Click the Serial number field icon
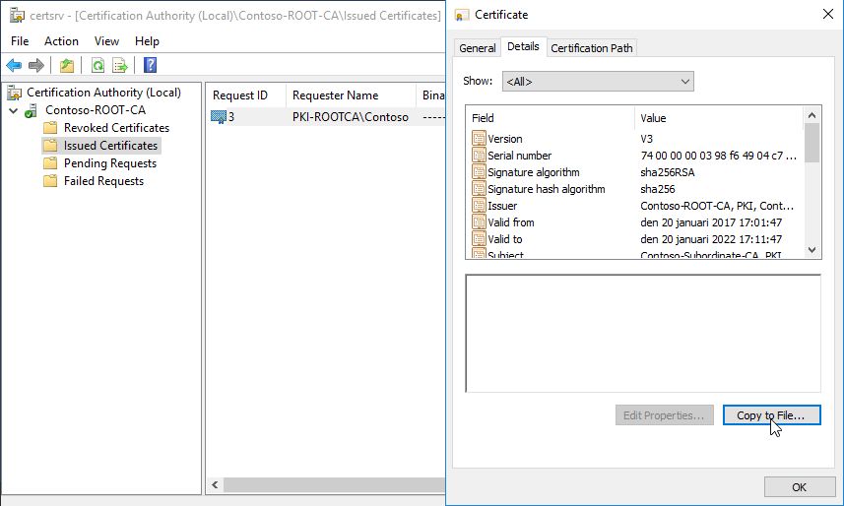This screenshot has height=506, width=844. coord(479,155)
